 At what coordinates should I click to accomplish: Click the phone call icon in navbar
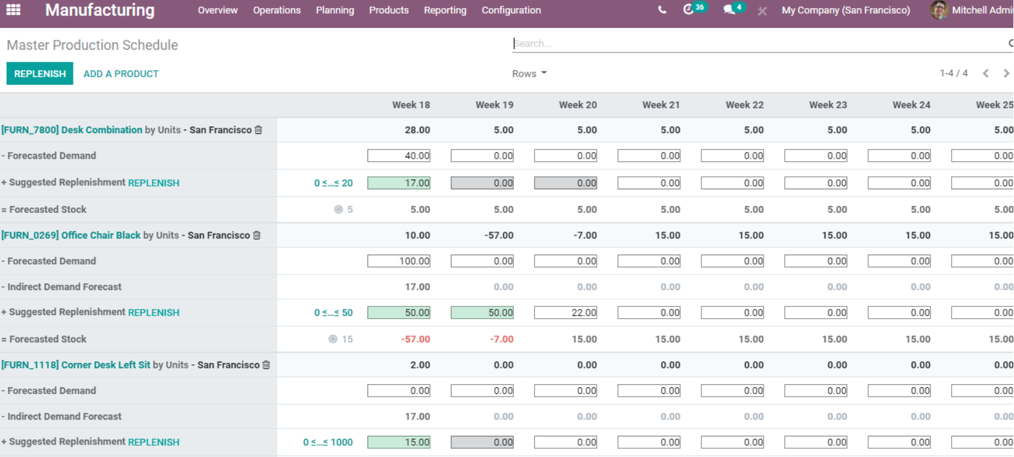(x=661, y=10)
